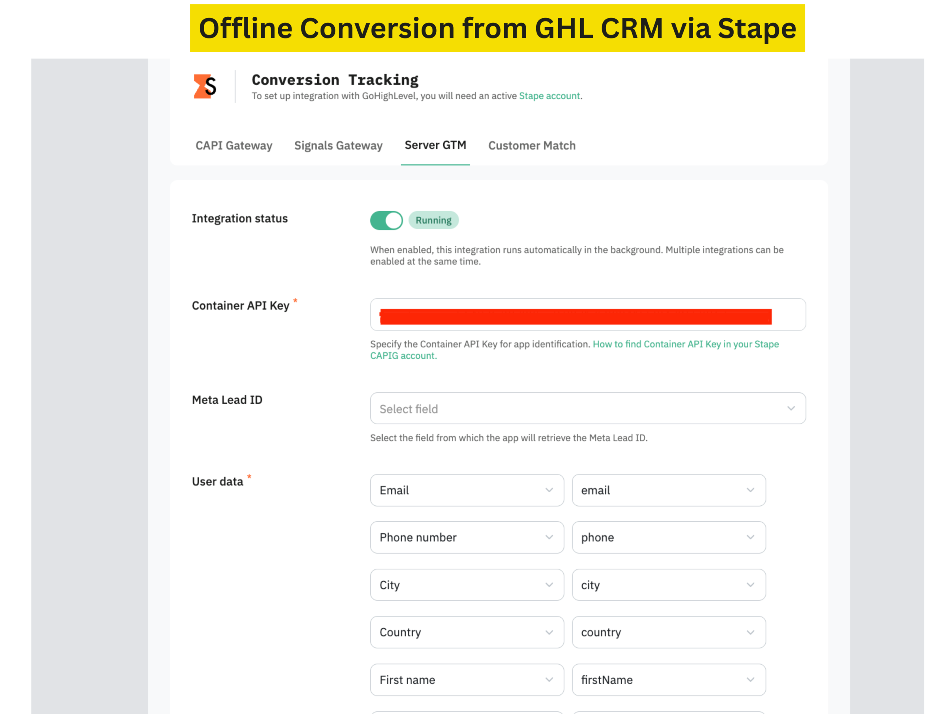
Task: Open How to find Container API Key link
Action: (685, 344)
